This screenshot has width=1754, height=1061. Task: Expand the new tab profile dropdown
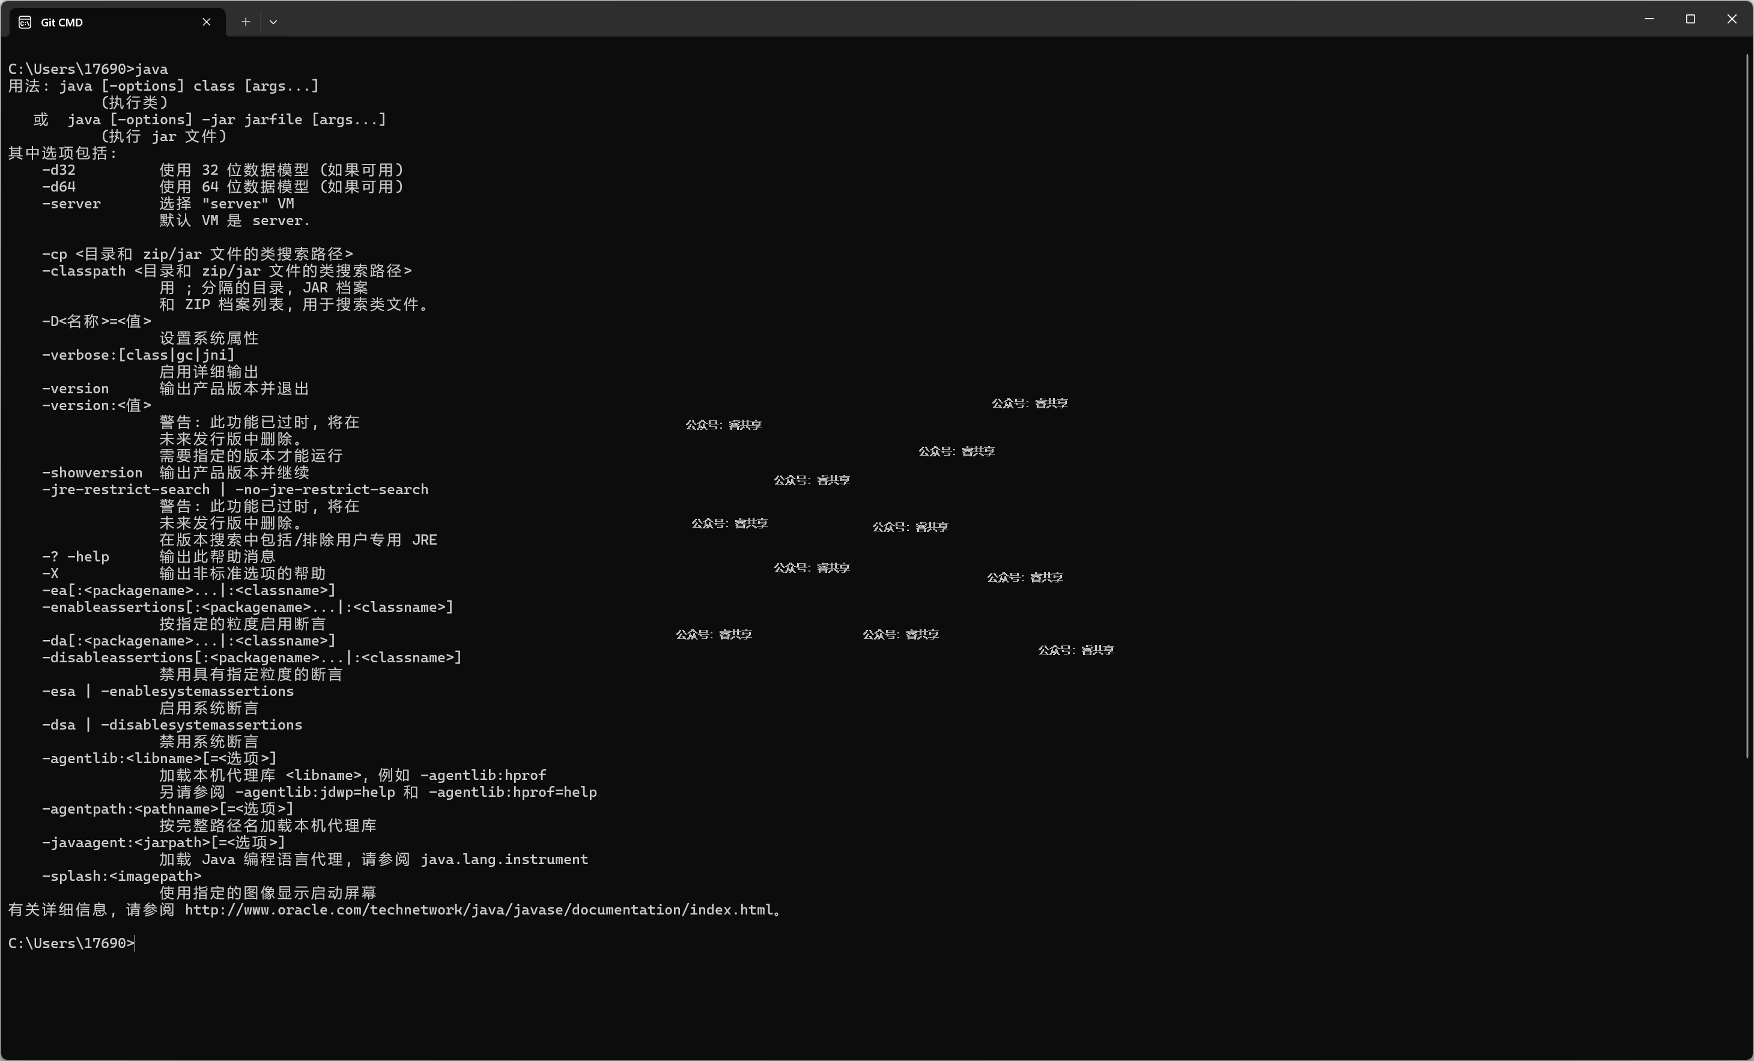point(273,22)
